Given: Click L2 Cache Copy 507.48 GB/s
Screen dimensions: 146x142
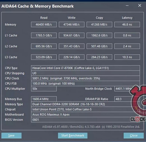Looking at the screenshot, I should click(x=99, y=46).
